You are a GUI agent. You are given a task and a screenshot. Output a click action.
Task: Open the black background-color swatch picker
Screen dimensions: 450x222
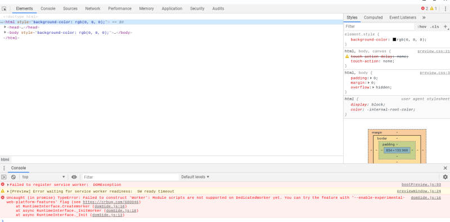pyautogui.click(x=394, y=39)
